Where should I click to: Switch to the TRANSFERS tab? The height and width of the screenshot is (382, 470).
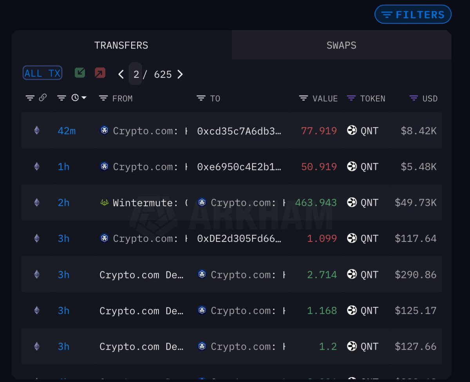121,45
